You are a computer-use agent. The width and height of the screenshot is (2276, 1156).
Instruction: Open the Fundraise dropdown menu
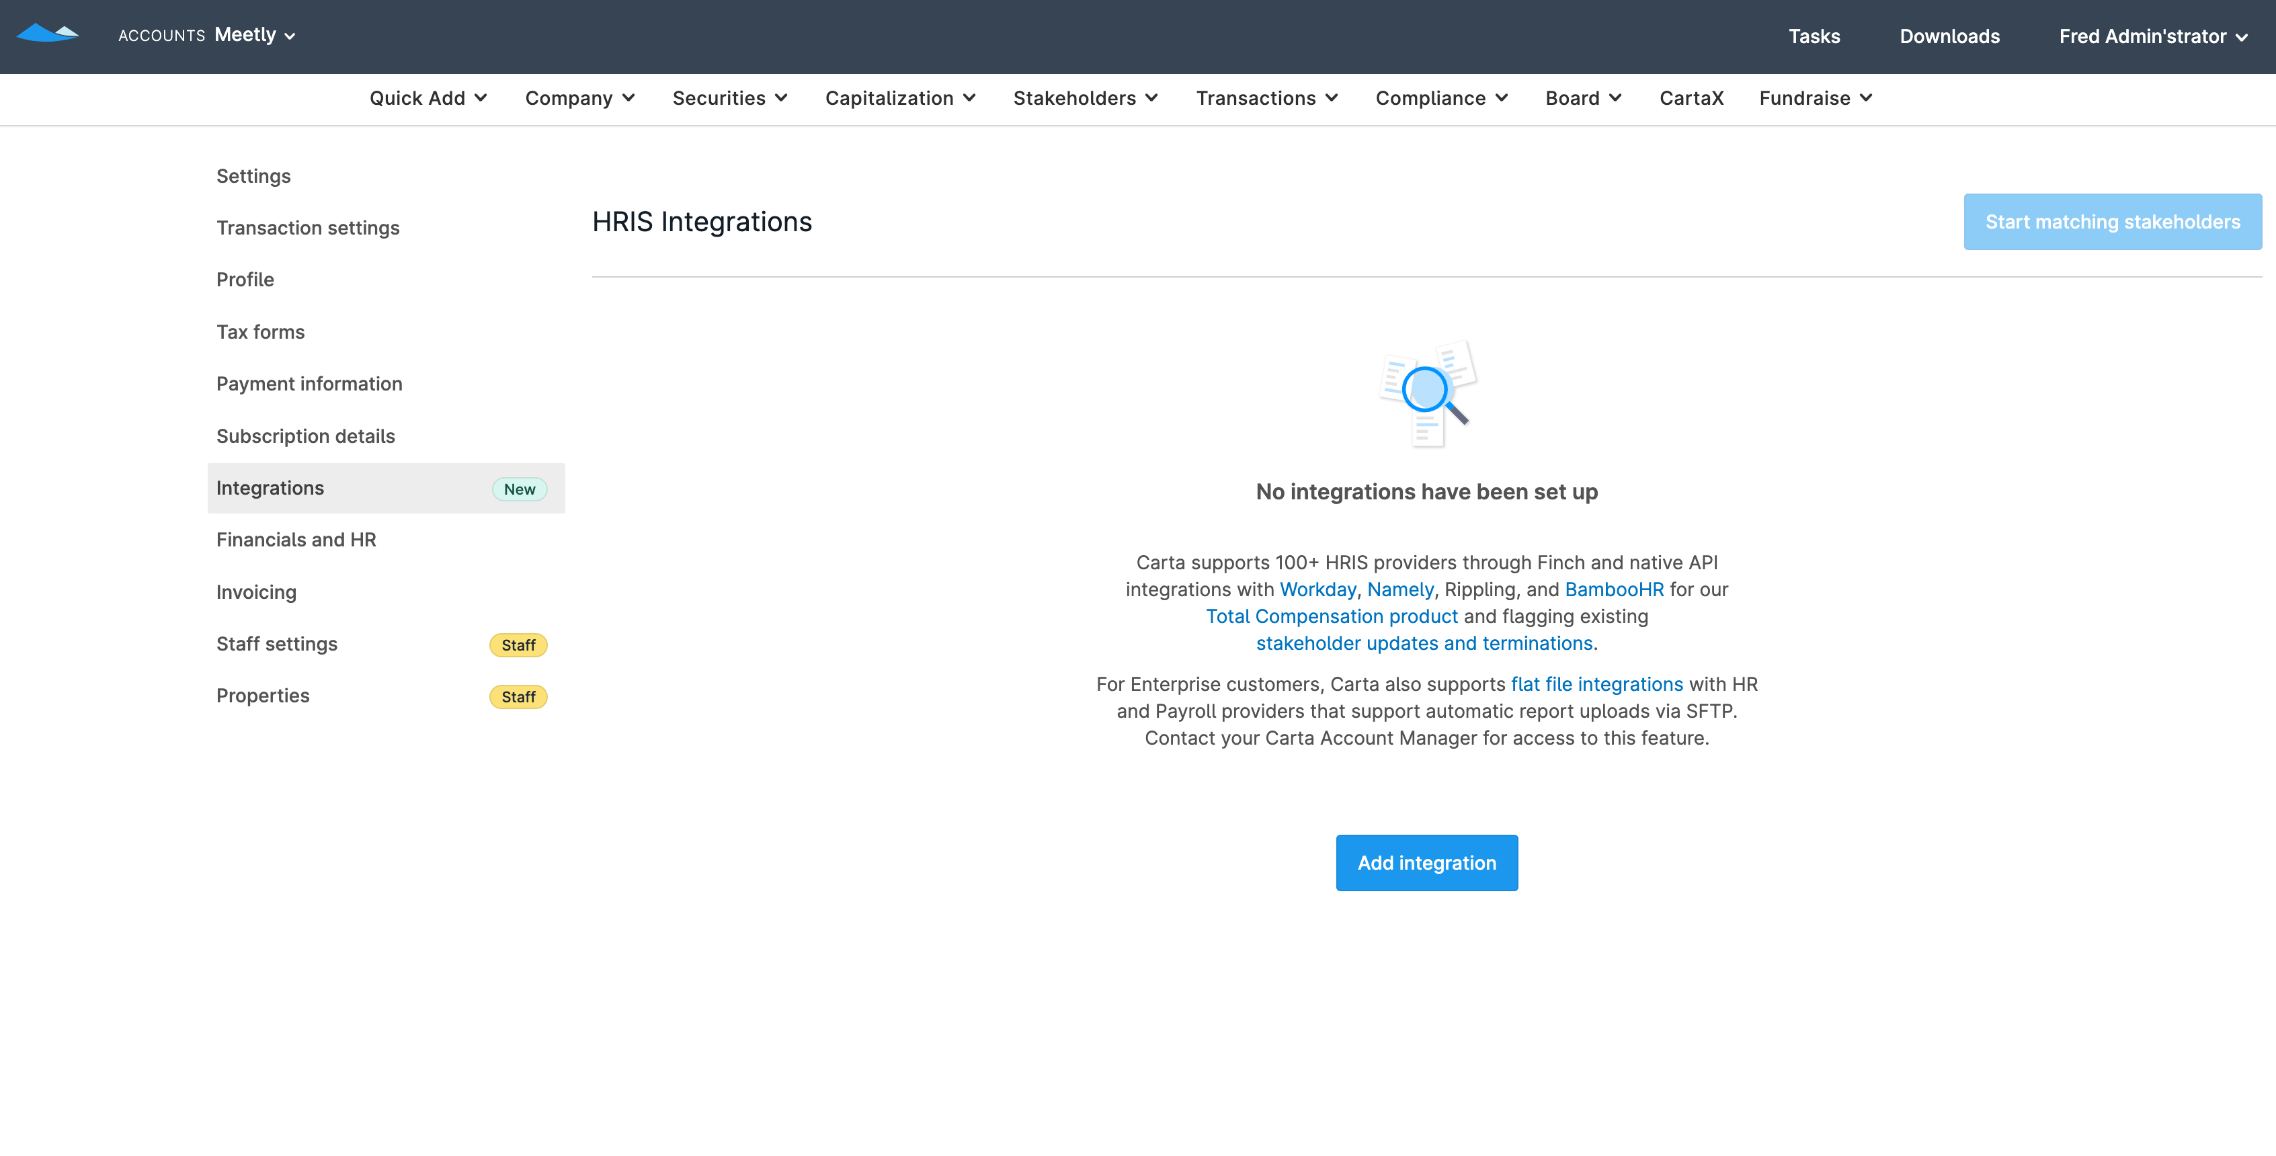click(x=1816, y=98)
